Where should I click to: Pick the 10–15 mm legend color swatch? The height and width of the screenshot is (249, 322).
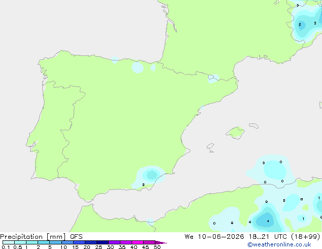click(68, 242)
